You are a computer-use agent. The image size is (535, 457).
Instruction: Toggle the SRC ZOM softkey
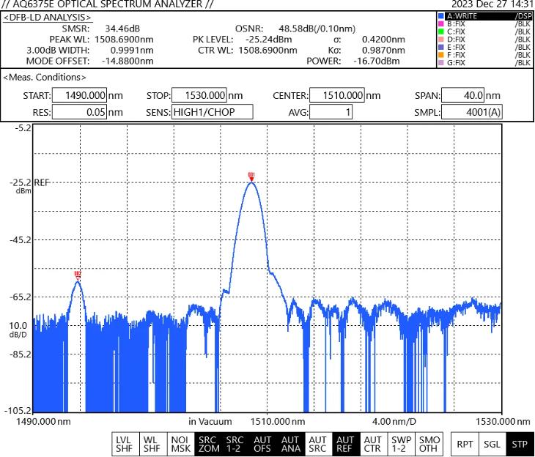click(x=207, y=444)
